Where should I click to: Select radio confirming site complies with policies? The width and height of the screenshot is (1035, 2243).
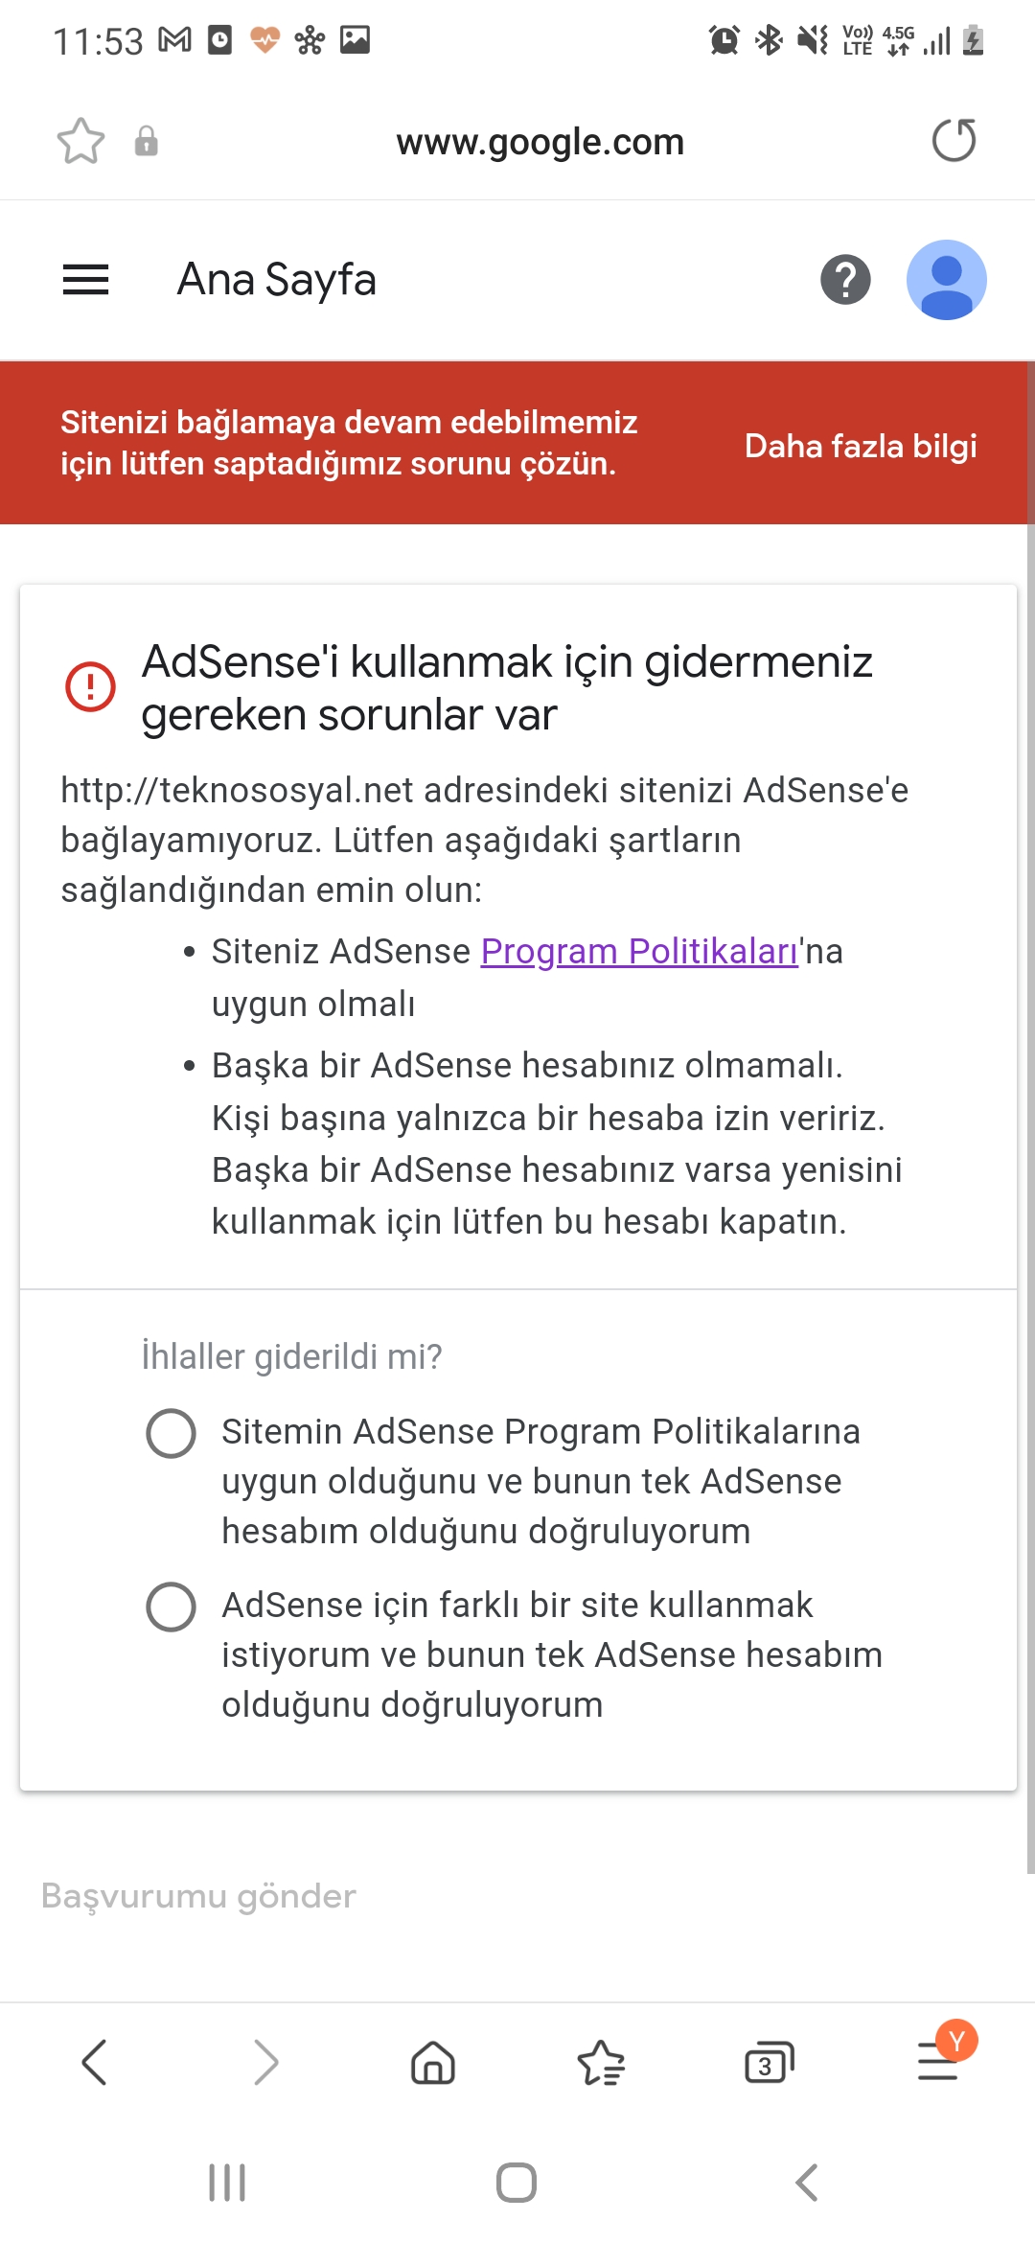coord(171,1433)
